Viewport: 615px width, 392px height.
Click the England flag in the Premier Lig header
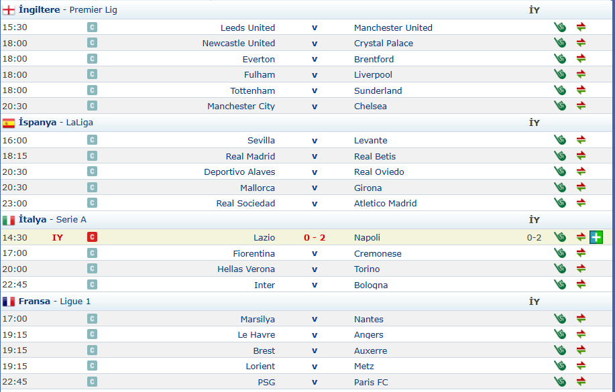point(9,10)
